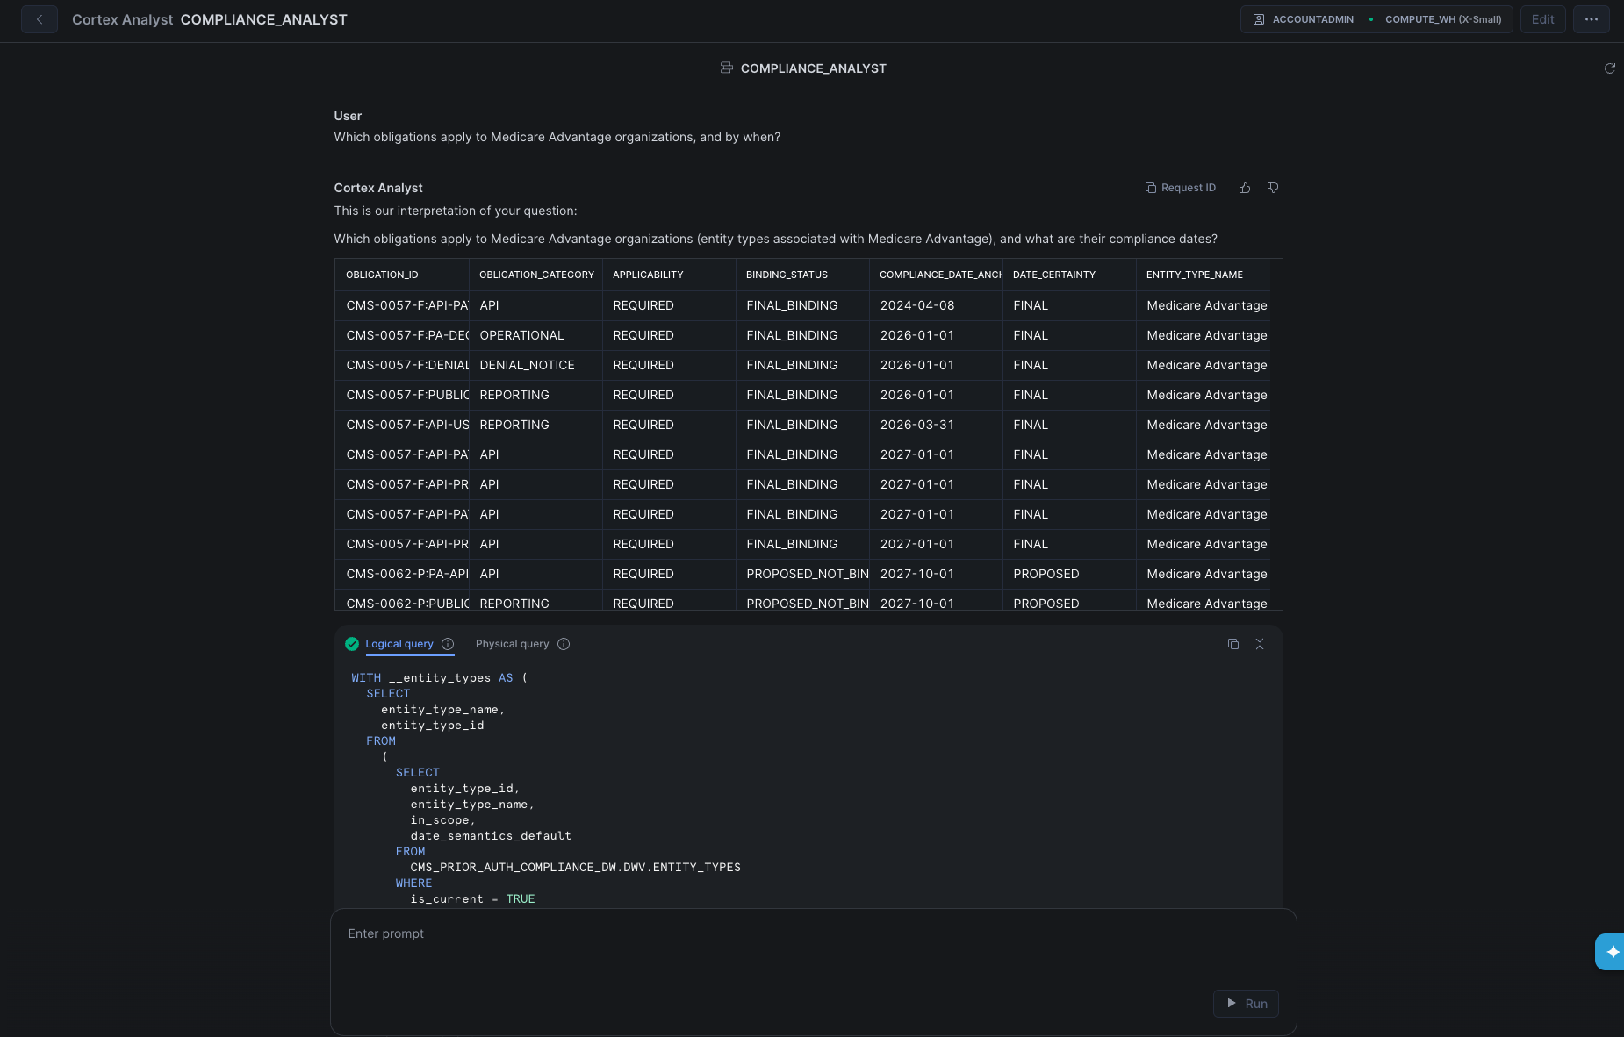Give thumbs down feedback on response
Screen dimensions: 1624x1037
(x=1273, y=188)
